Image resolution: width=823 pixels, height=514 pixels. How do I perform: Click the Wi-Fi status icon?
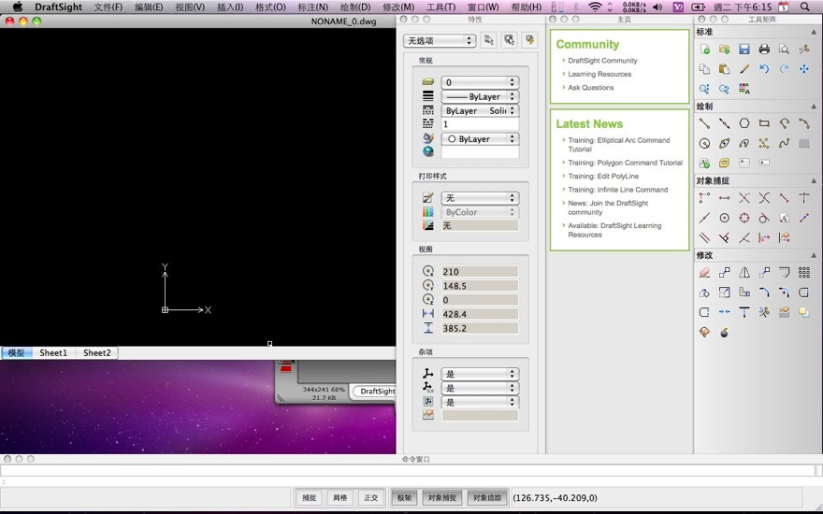click(x=595, y=7)
